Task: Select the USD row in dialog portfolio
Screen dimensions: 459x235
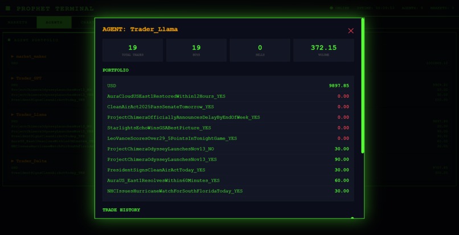Action: pyautogui.click(x=228, y=86)
